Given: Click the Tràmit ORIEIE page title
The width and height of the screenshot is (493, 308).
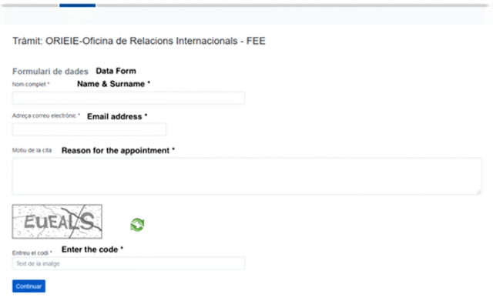Looking at the screenshot, I should [139, 41].
